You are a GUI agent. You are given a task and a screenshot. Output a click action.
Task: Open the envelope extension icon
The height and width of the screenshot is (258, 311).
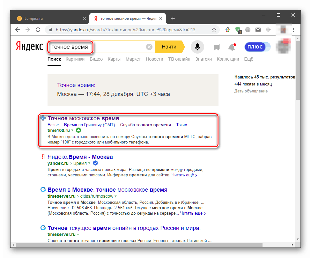point(258,29)
